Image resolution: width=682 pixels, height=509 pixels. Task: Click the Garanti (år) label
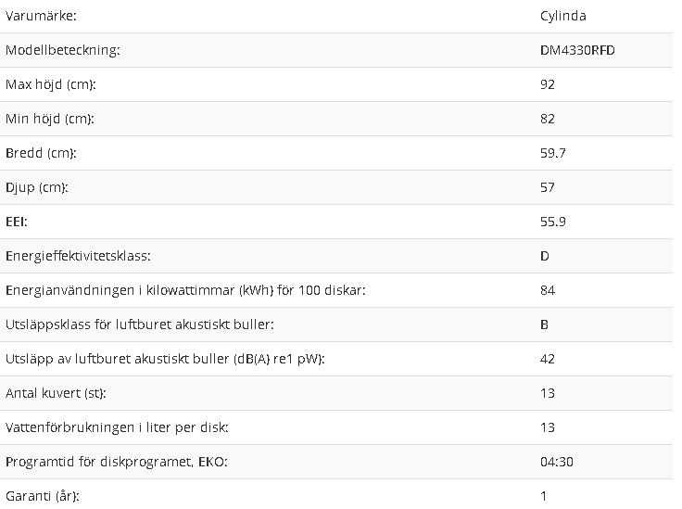point(43,496)
